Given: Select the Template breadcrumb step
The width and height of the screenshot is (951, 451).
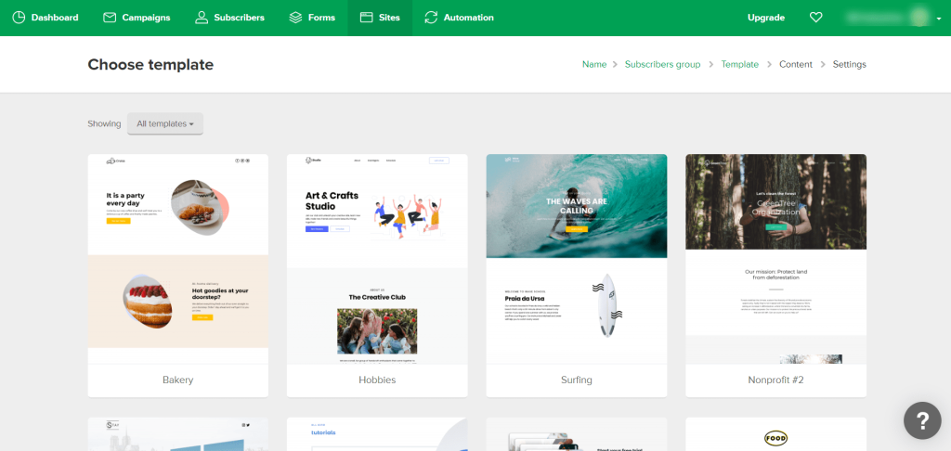Looking at the screenshot, I should pos(739,65).
